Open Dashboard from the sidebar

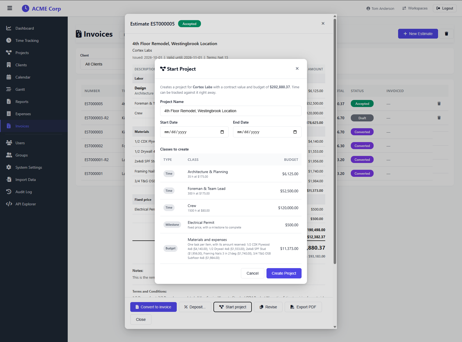[x=25, y=28]
